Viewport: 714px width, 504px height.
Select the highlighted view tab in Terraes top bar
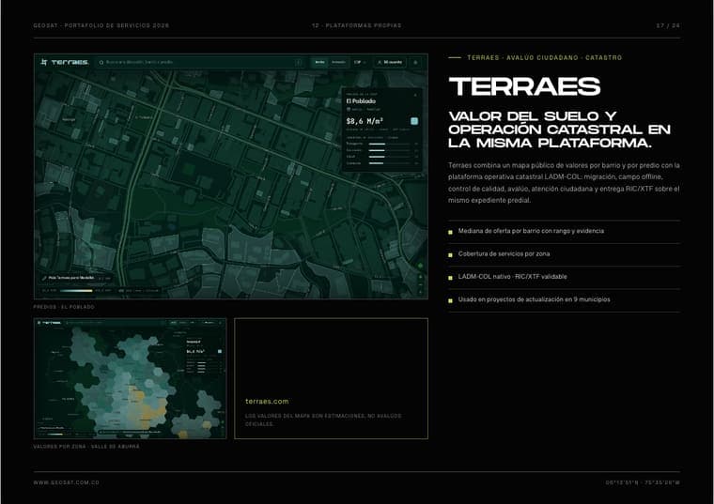click(x=320, y=62)
